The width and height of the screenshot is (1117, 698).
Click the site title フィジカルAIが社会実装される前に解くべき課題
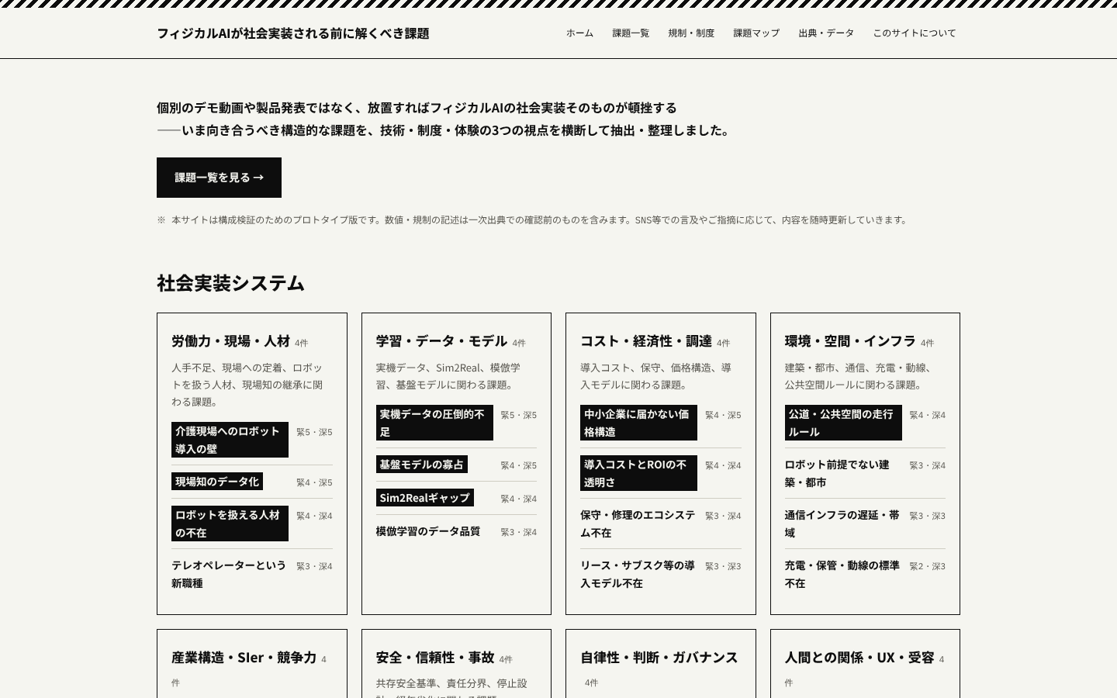[293, 33]
